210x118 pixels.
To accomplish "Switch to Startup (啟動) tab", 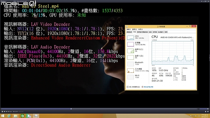I will (x=150, y=32).
